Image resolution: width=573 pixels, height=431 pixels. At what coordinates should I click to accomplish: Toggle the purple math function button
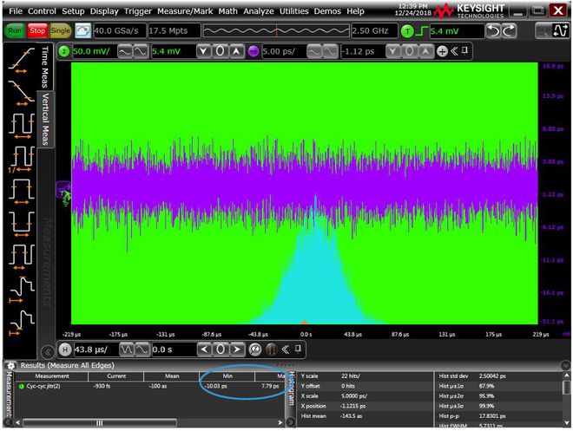click(254, 51)
